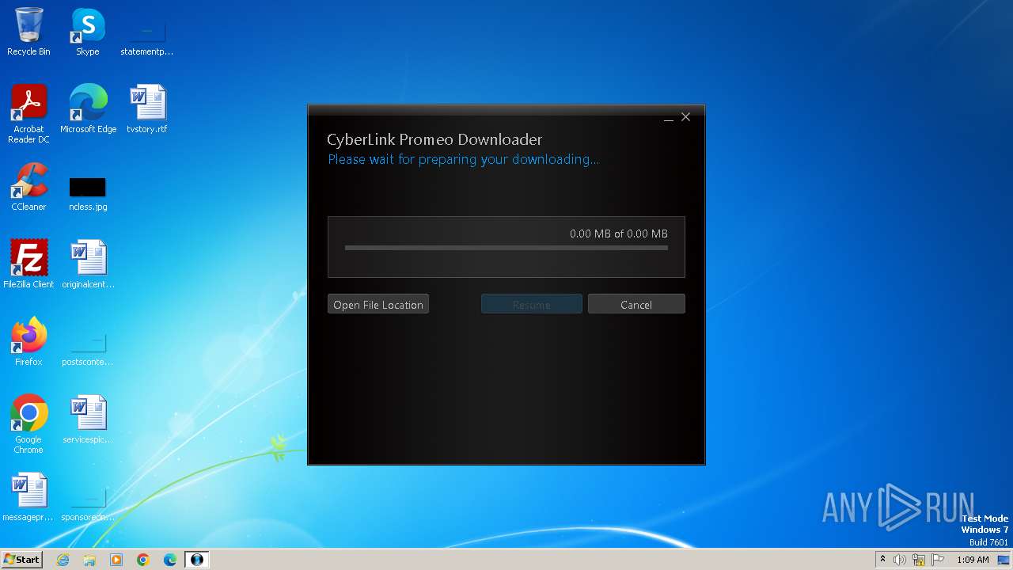Open Acrobat Reader DC shortcut
The height and width of the screenshot is (570, 1013).
[28, 114]
